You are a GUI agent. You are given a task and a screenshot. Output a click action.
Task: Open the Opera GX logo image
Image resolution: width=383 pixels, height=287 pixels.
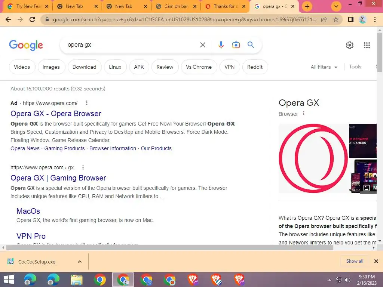(313, 158)
